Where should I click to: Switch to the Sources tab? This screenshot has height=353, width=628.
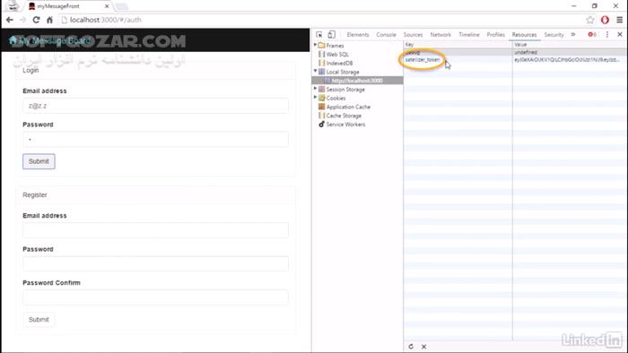[x=413, y=35]
